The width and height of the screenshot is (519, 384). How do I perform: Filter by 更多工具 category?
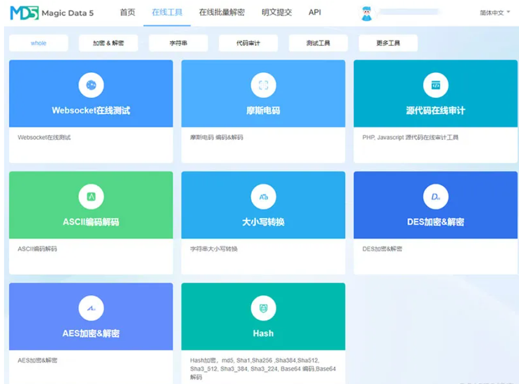388,43
